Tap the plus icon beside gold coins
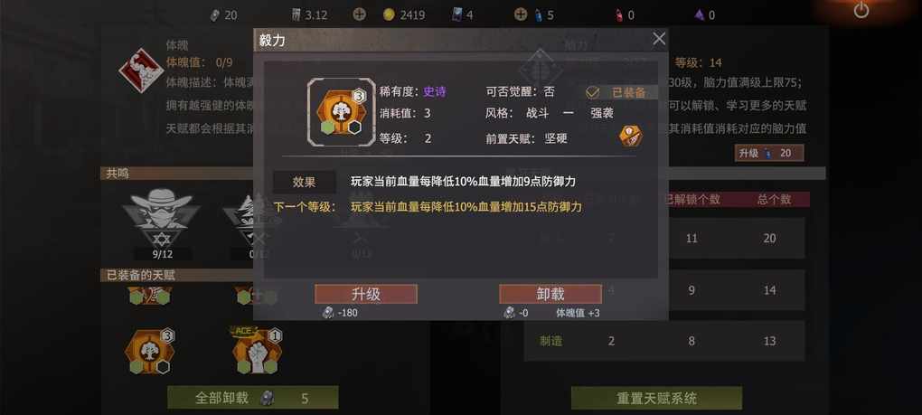Viewport: 922px width, 415px height. tap(359, 14)
